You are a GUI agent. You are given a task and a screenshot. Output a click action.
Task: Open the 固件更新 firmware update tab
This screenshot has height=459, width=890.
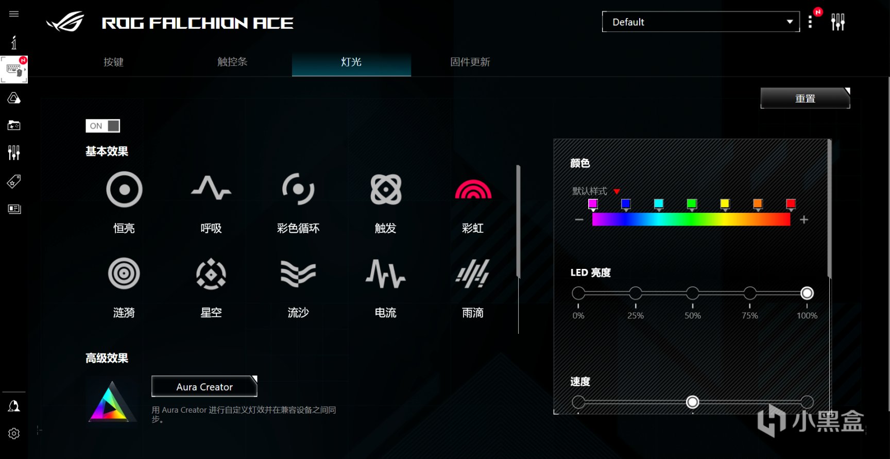470,62
